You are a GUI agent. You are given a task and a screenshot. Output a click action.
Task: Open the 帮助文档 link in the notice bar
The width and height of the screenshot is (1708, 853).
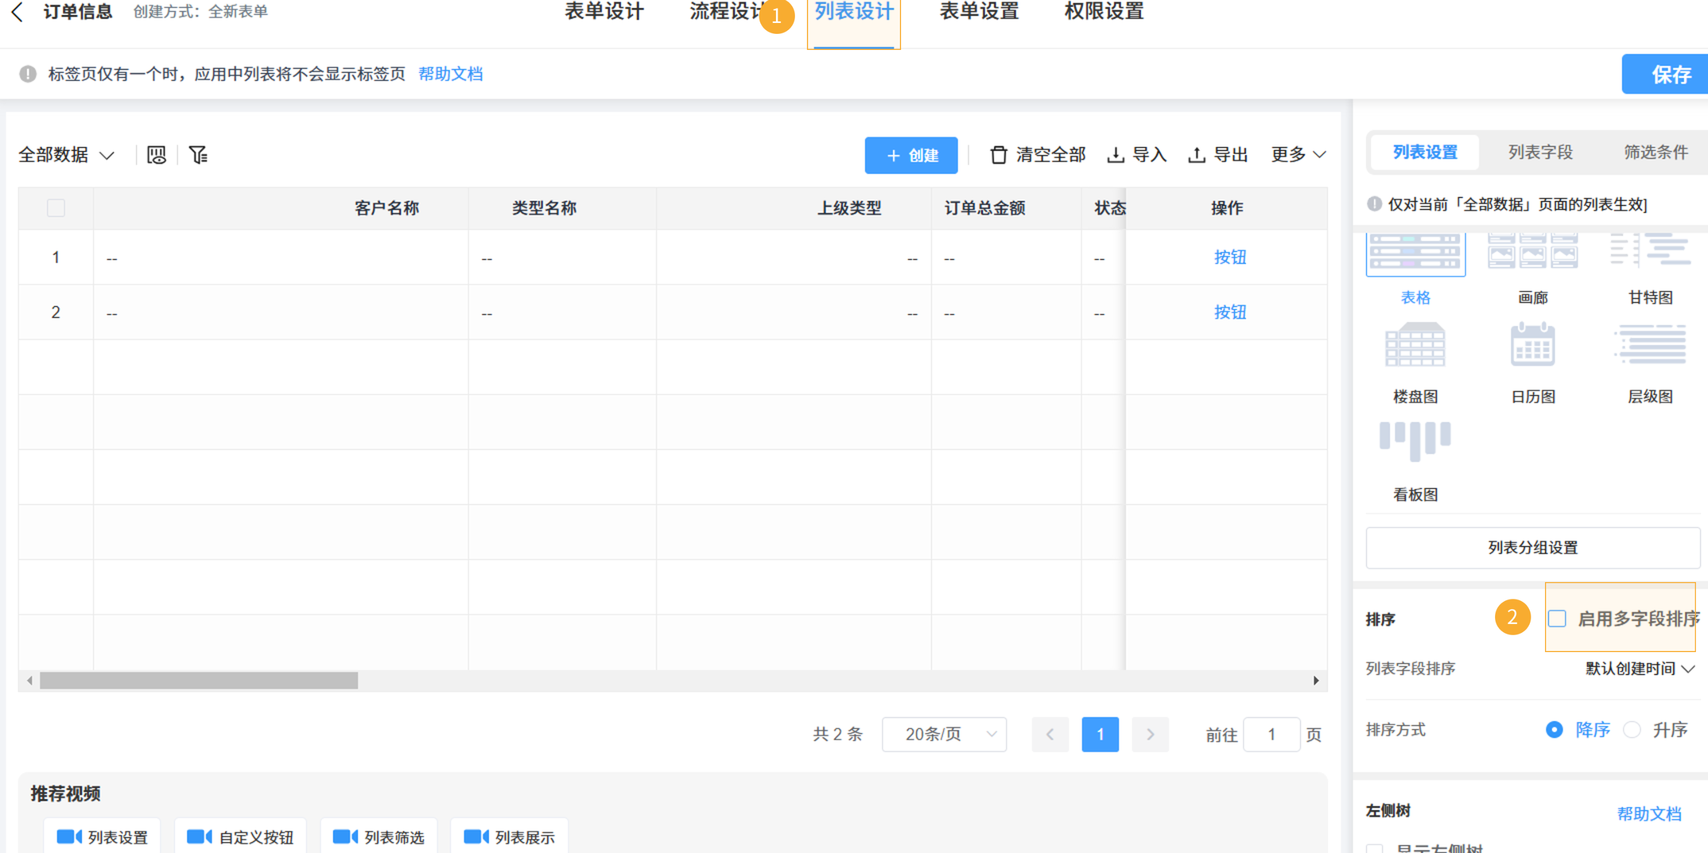[451, 73]
